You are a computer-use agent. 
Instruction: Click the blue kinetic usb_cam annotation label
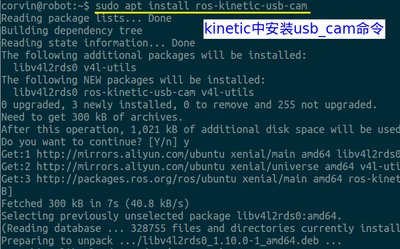click(x=294, y=29)
